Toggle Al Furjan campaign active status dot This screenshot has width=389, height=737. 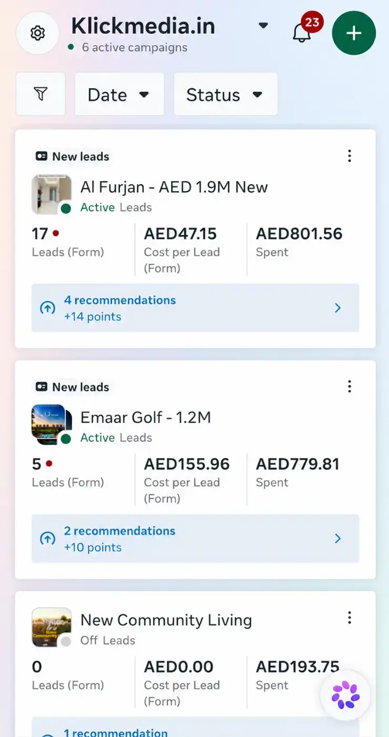[x=66, y=208]
